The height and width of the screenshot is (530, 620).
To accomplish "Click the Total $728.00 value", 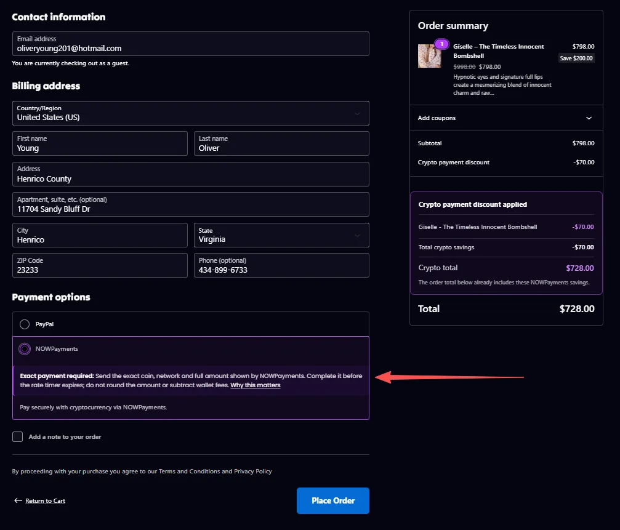I will 577,308.
